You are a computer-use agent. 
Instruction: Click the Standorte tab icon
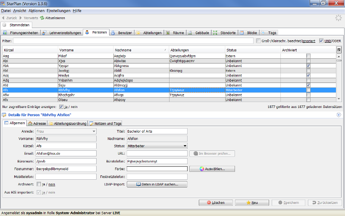[215, 33]
